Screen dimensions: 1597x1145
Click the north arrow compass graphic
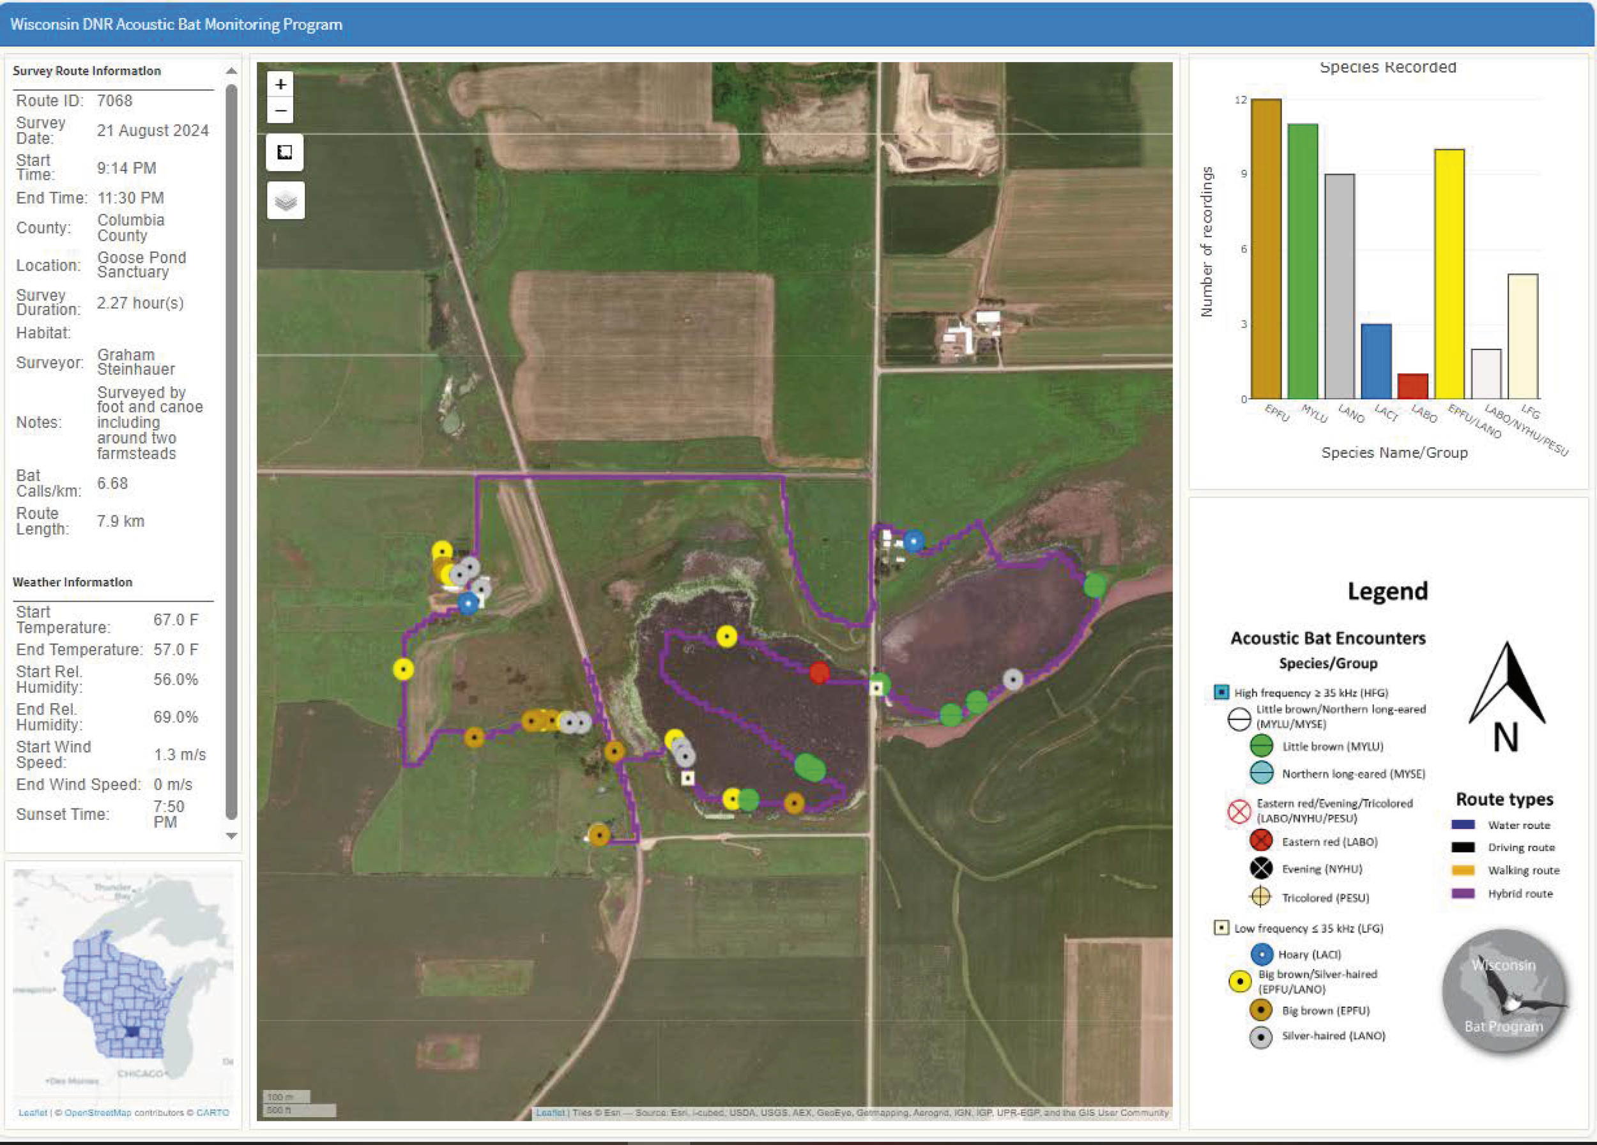tap(1507, 697)
